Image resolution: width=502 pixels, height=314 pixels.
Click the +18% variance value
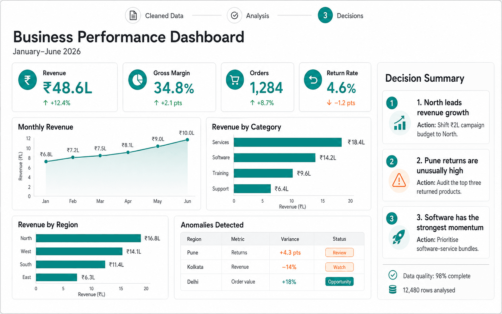coord(289,282)
